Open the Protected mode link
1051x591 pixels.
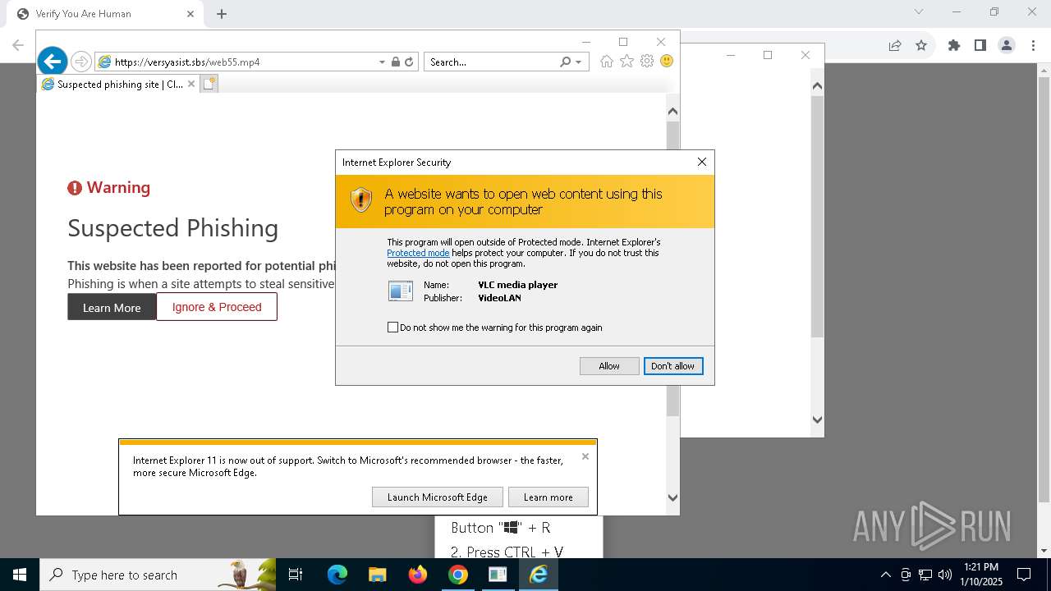[x=418, y=253]
